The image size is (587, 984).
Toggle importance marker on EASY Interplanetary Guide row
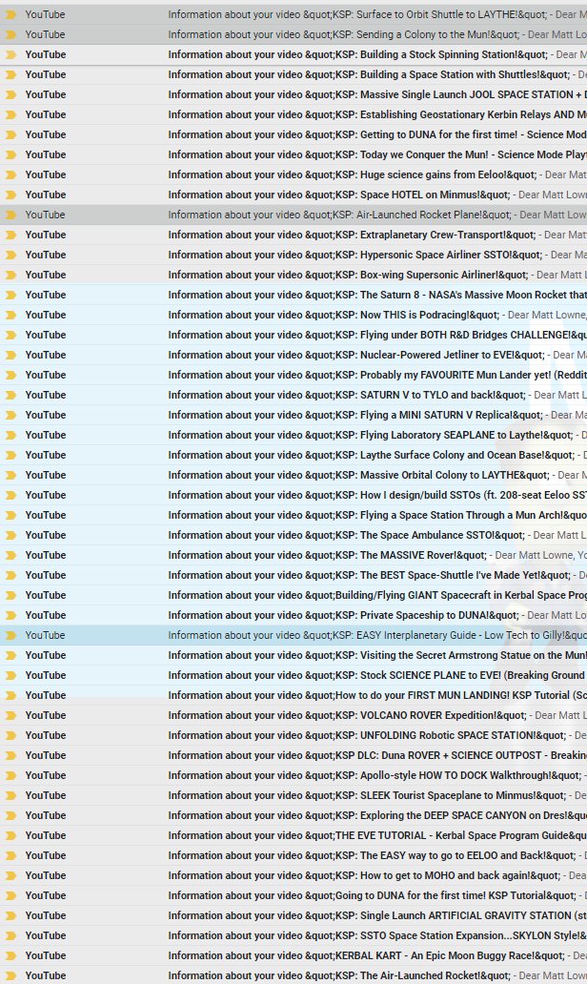tap(10, 635)
